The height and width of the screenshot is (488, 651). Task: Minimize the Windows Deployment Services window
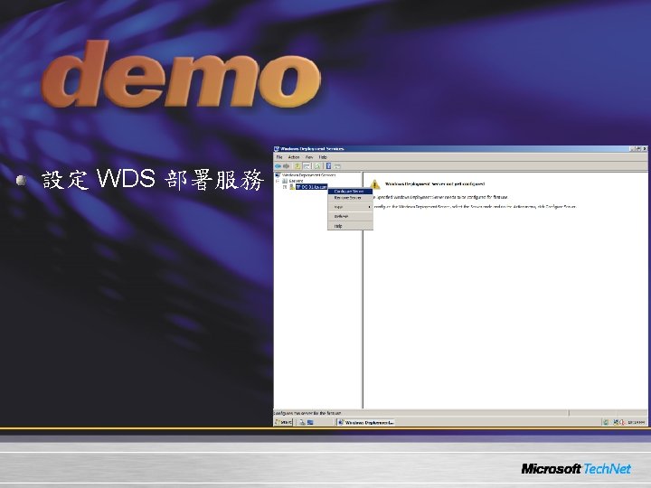click(x=632, y=148)
